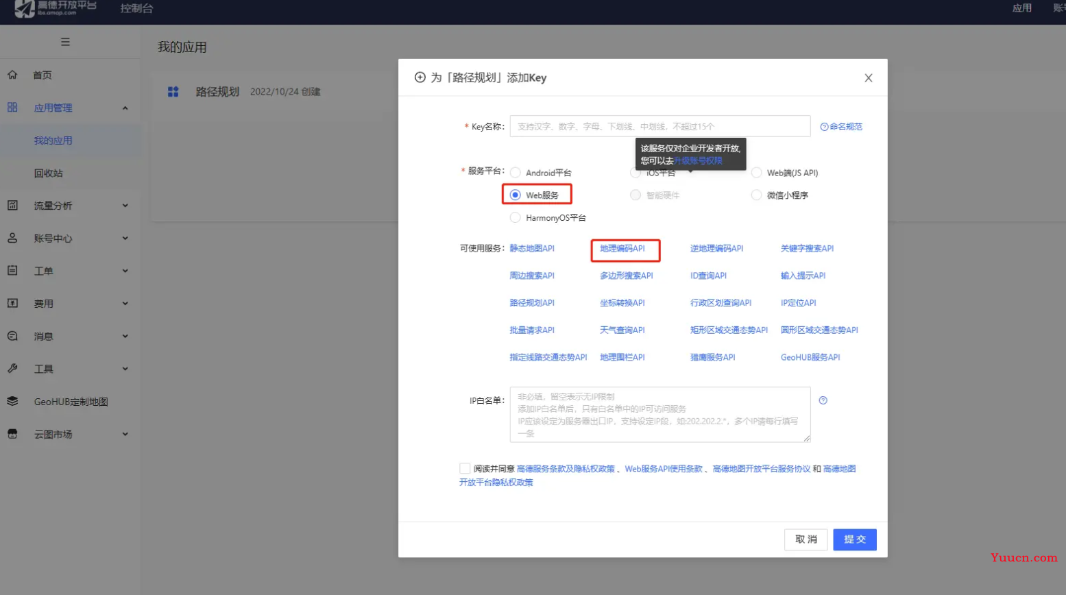Image resolution: width=1066 pixels, height=595 pixels.
Task: Expand the 工具 menu section
Action: (125, 368)
